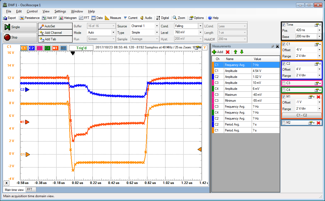
Task: Select the M1 channel color tag
Action: point(55,48)
